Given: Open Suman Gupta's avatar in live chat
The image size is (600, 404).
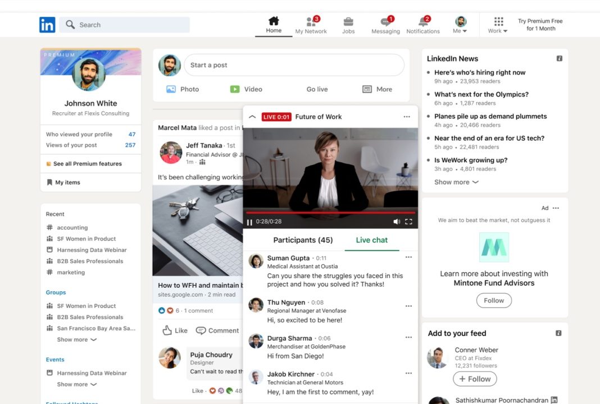Looking at the screenshot, I should [x=256, y=261].
